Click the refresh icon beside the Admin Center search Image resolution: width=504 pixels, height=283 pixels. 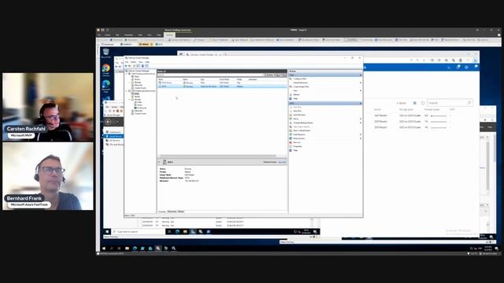click(423, 103)
